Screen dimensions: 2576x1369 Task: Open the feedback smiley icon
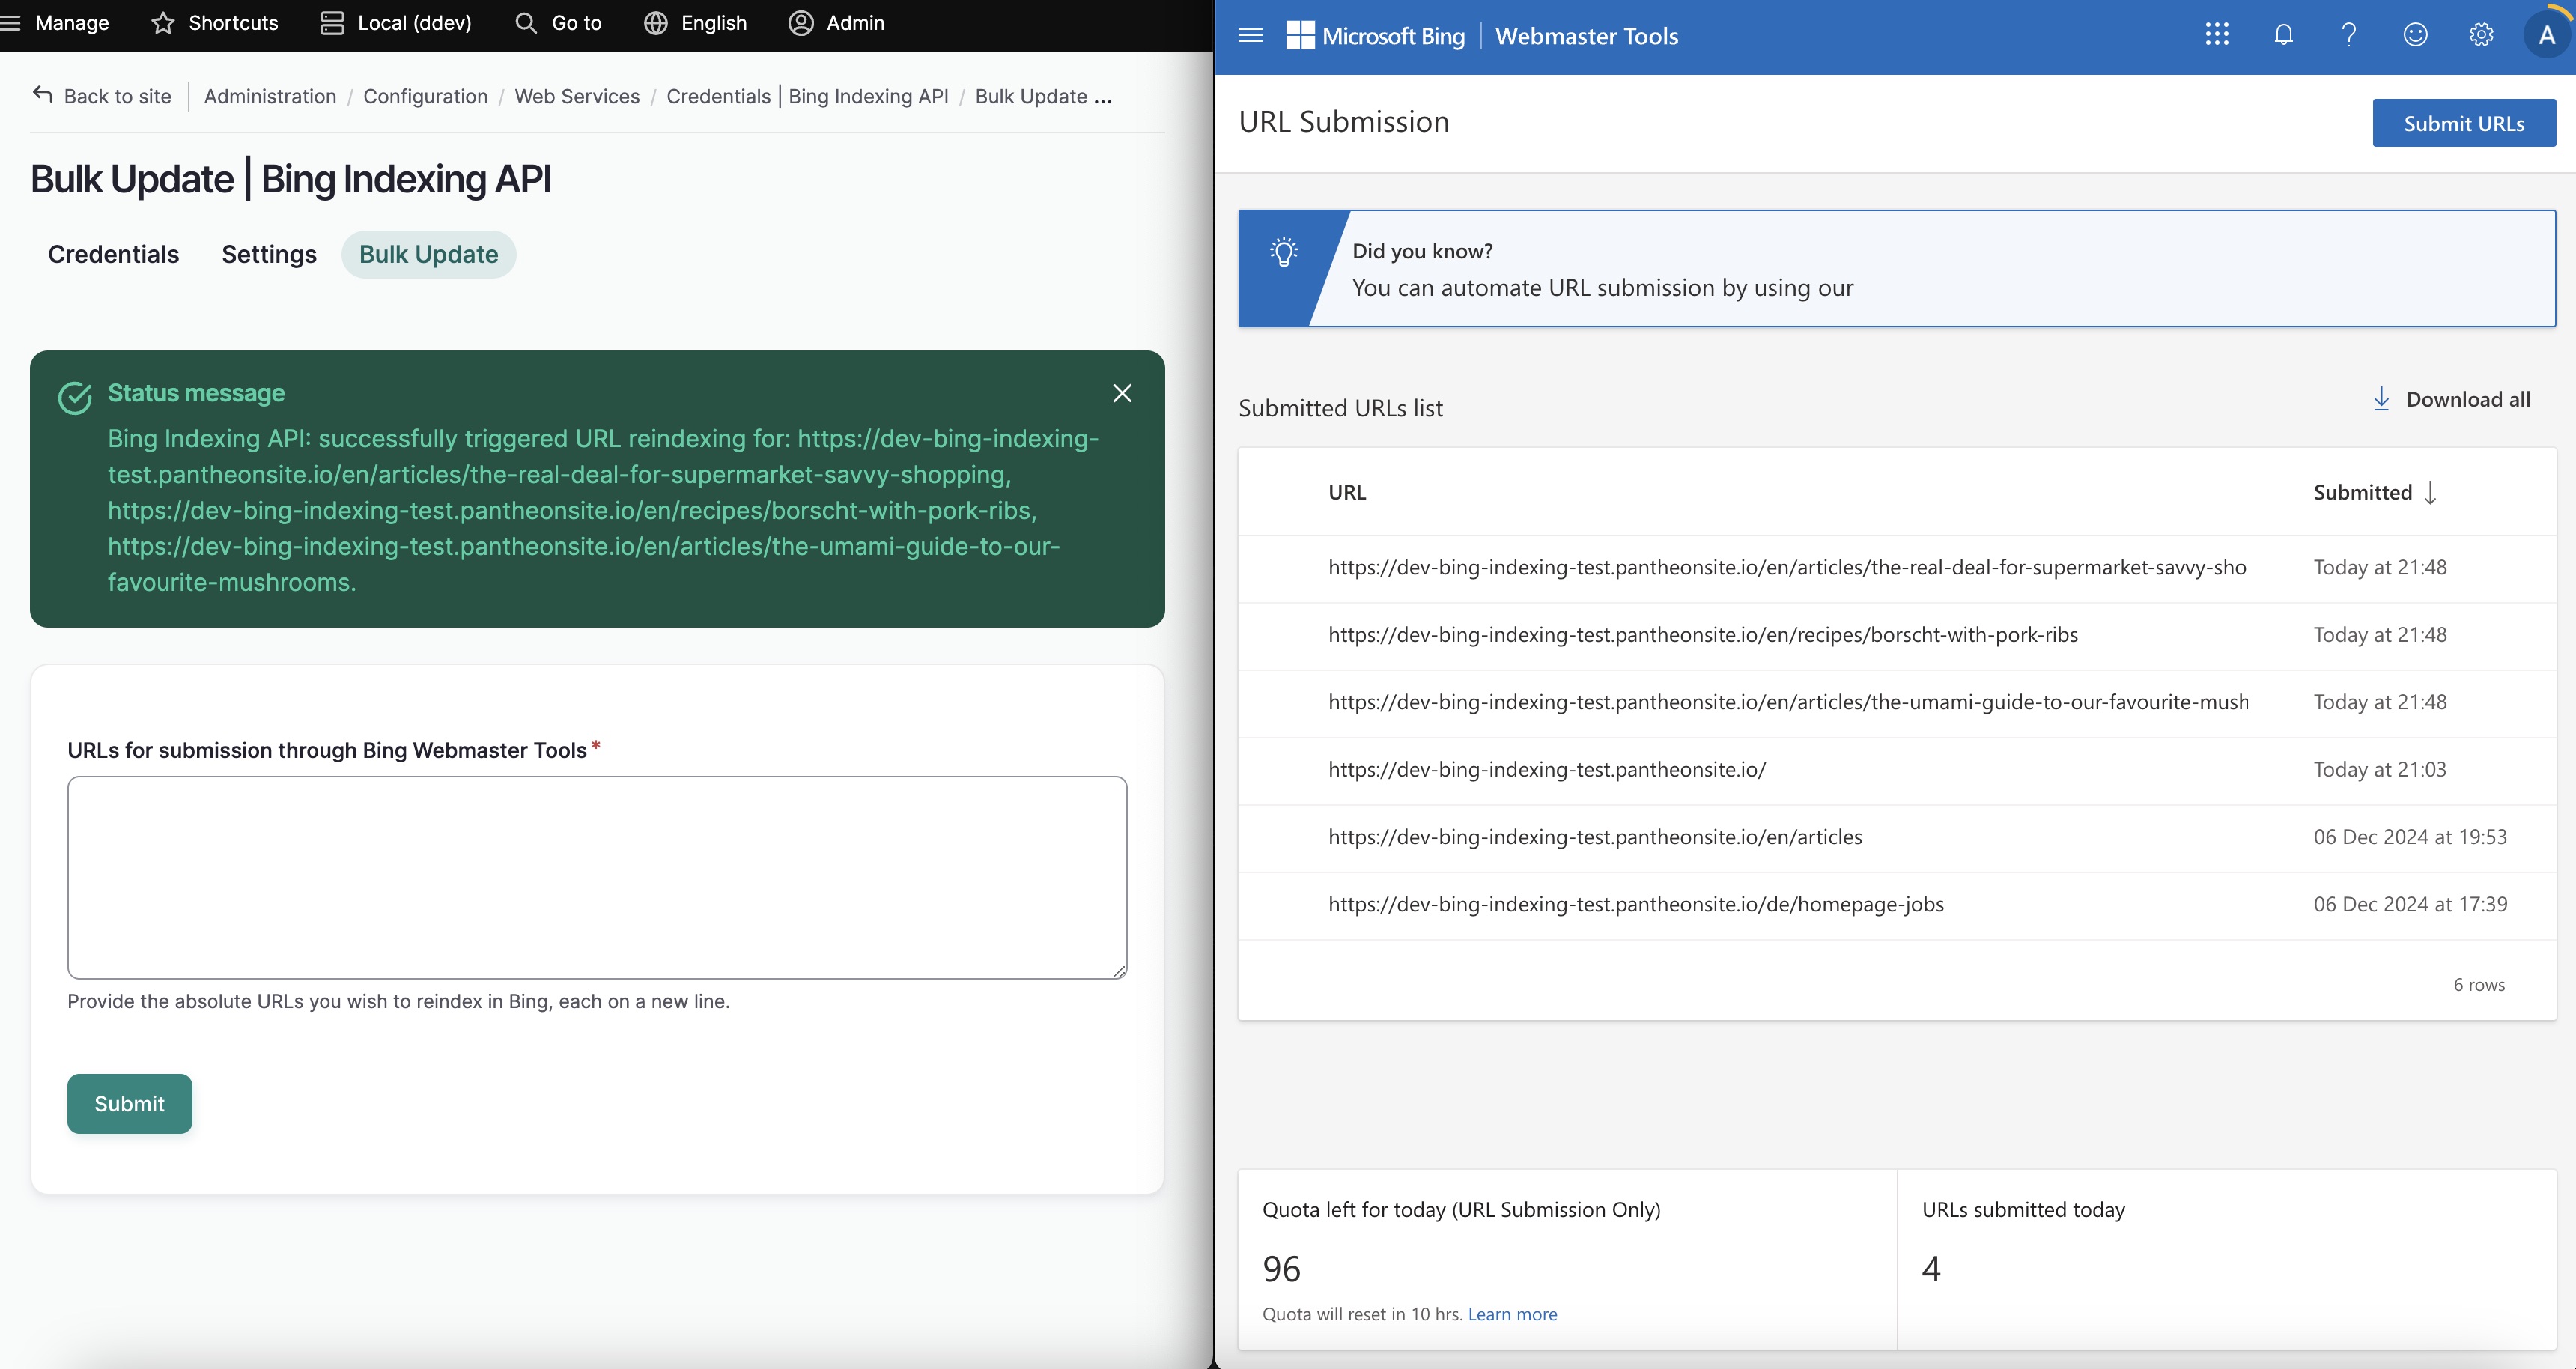(x=2415, y=35)
